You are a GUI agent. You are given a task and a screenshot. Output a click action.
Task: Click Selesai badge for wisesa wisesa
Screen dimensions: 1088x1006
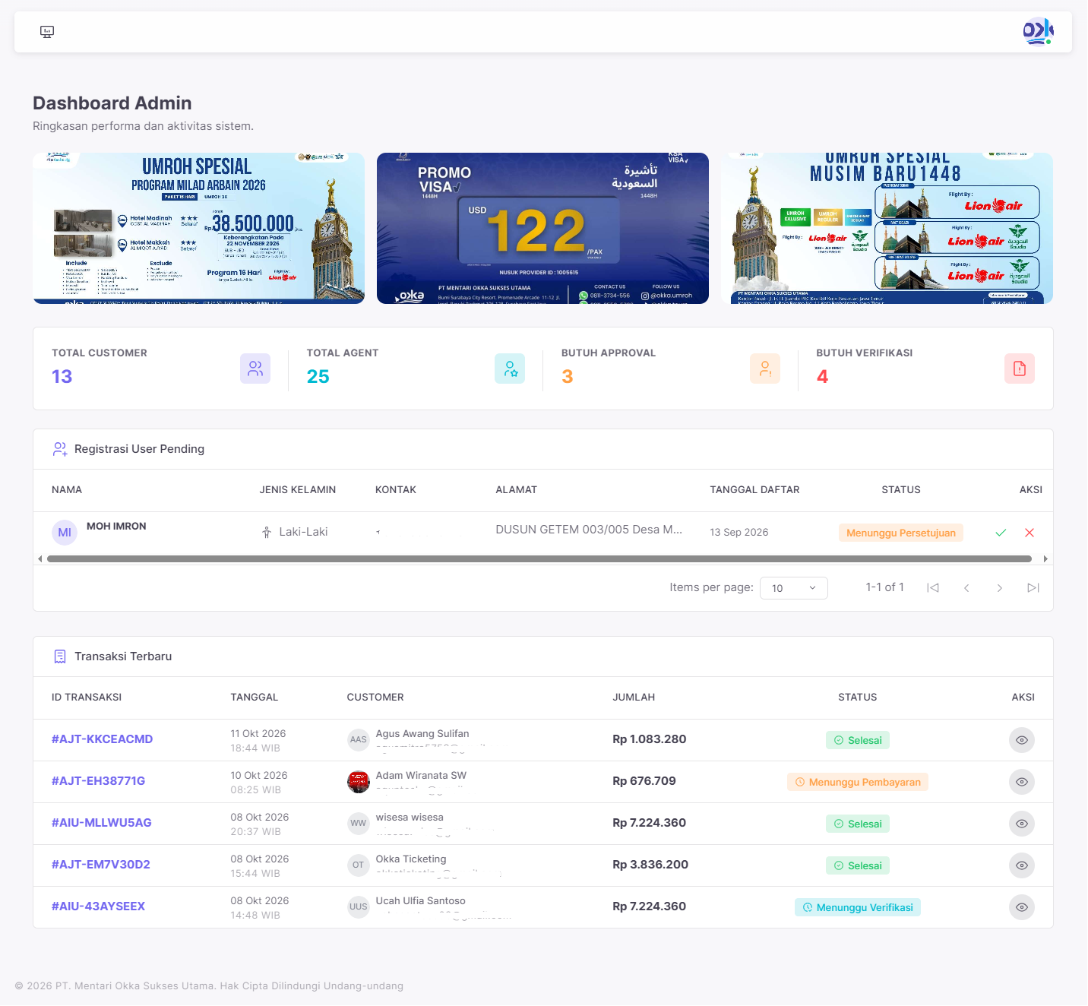[858, 824]
